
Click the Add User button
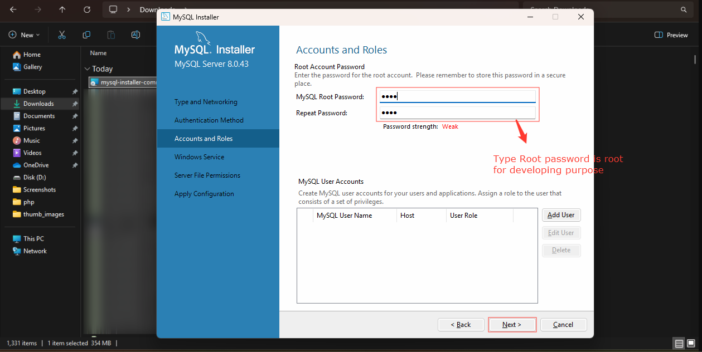[x=561, y=215]
